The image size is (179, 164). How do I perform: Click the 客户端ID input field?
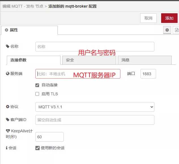[x=95, y=120]
